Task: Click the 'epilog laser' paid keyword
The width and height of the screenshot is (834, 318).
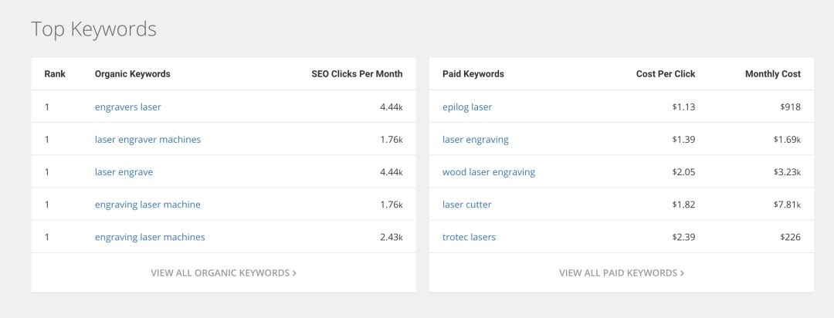Action: coord(467,107)
